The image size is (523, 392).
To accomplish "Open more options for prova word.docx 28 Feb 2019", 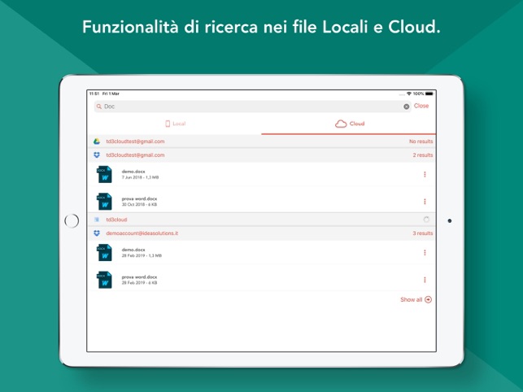I will (x=425, y=280).
